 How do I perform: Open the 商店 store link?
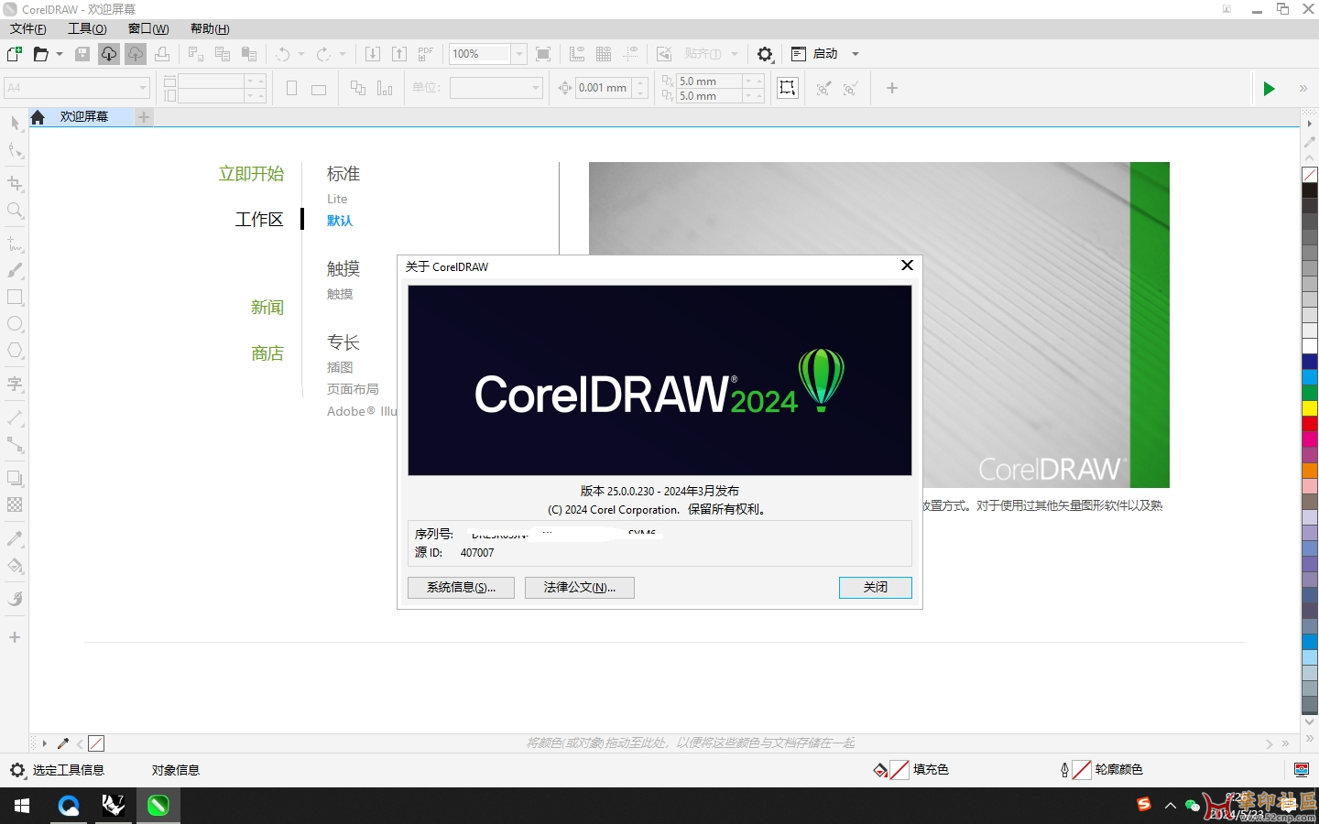(x=267, y=353)
